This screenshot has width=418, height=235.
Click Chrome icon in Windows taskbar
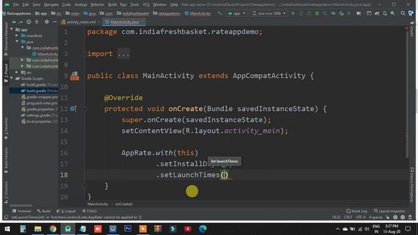coord(53,228)
